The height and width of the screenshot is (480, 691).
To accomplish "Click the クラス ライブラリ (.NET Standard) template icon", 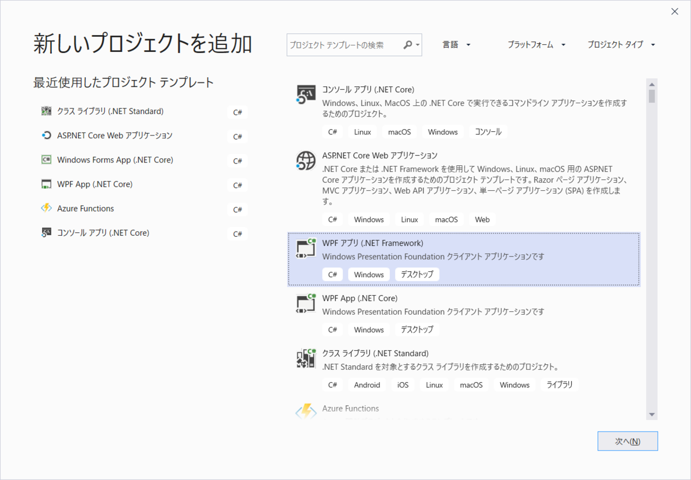I will [x=306, y=358].
